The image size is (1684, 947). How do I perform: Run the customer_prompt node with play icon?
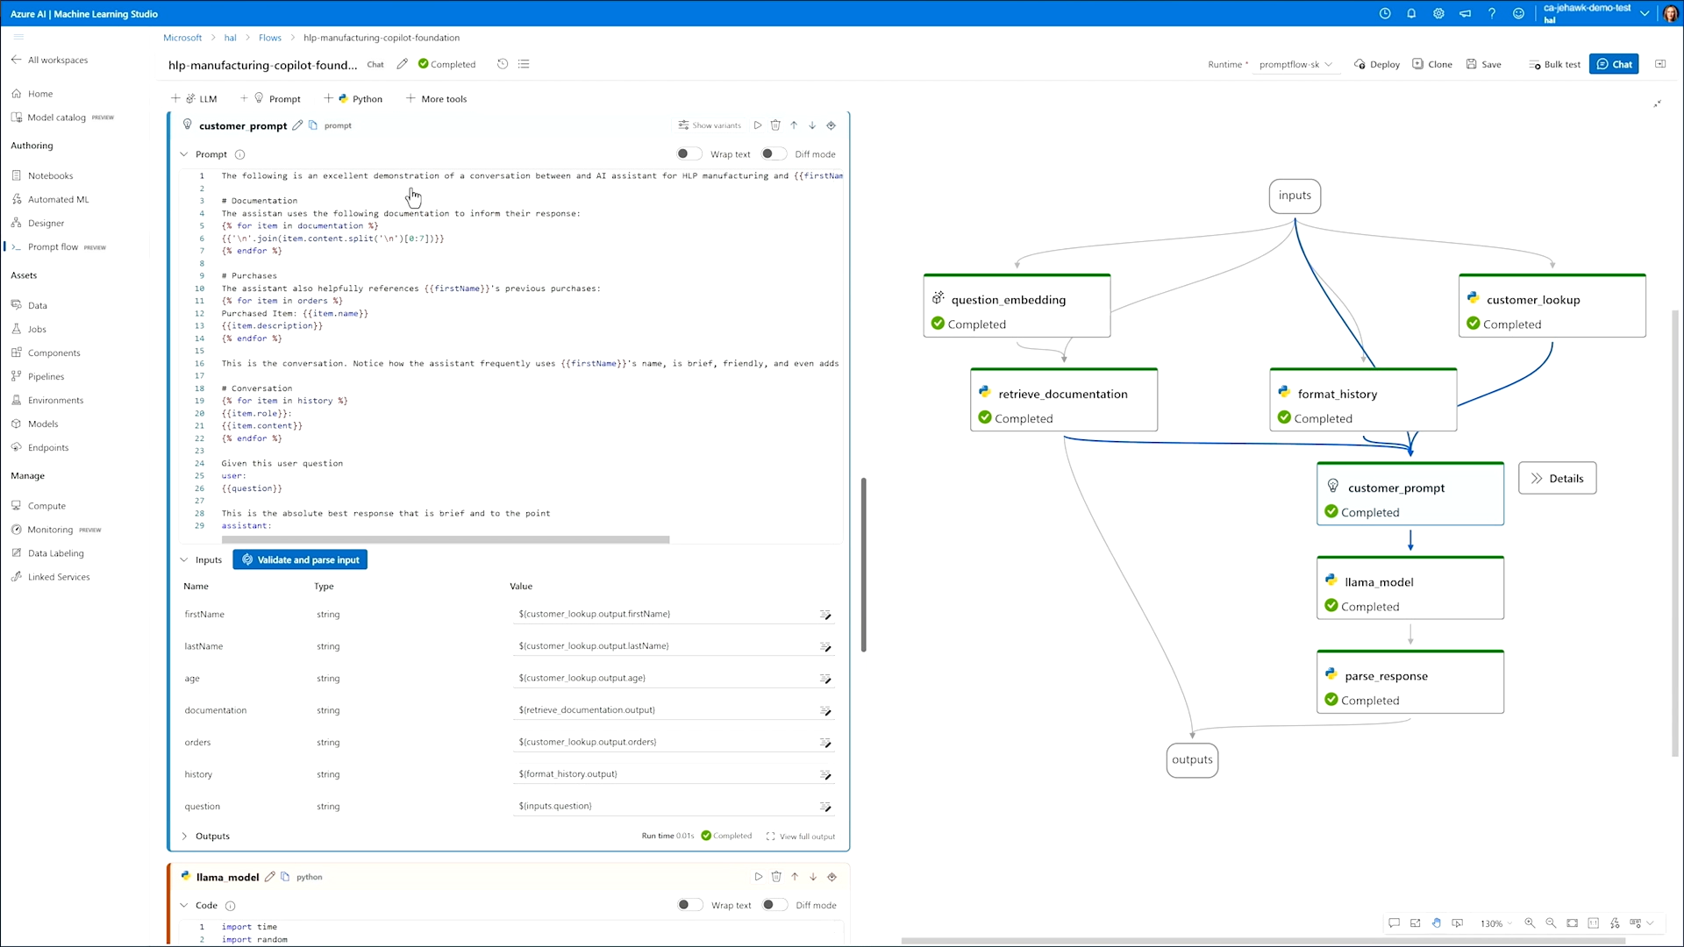pos(758,125)
